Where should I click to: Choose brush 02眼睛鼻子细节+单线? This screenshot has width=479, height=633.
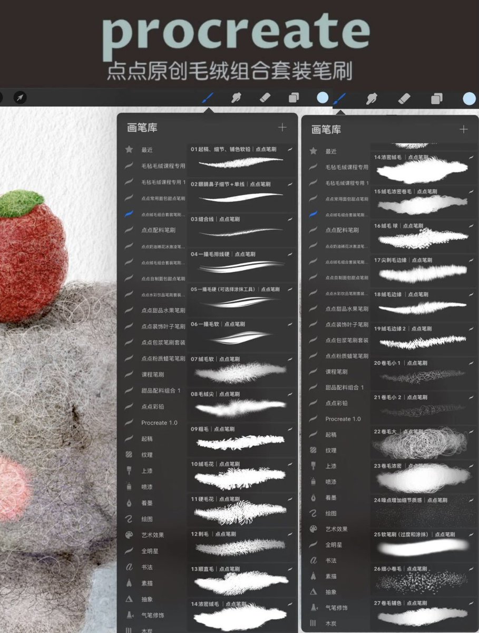pos(242,195)
